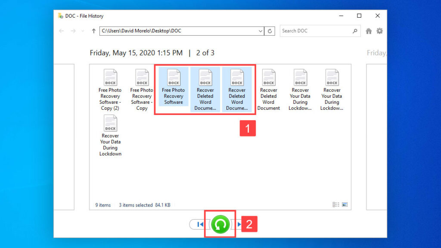Click the green Restore button
This screenshot has height=248, width=441.
point(220,224)
